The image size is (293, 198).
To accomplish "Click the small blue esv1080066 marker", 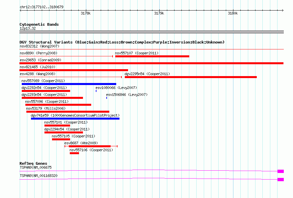I will [96, 91].
